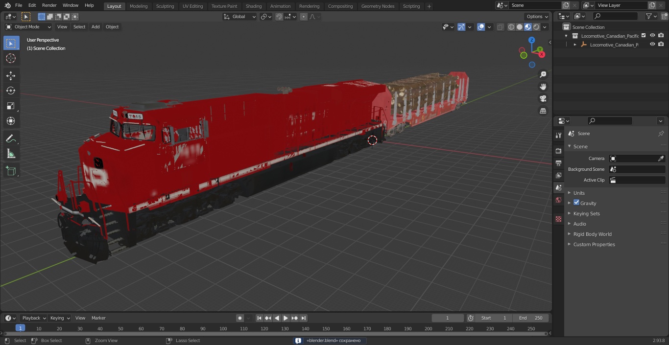Open the Texture properties tab
This screenshot has height=345, width=669.
pyautogui.click(x=558, y=219)
